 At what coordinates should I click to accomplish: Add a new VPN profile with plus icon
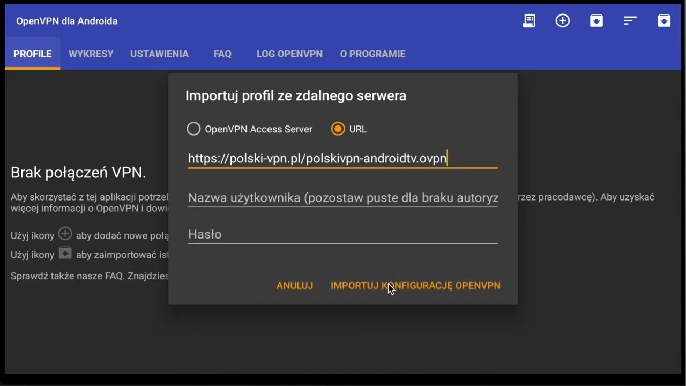[x=563, y=21]
